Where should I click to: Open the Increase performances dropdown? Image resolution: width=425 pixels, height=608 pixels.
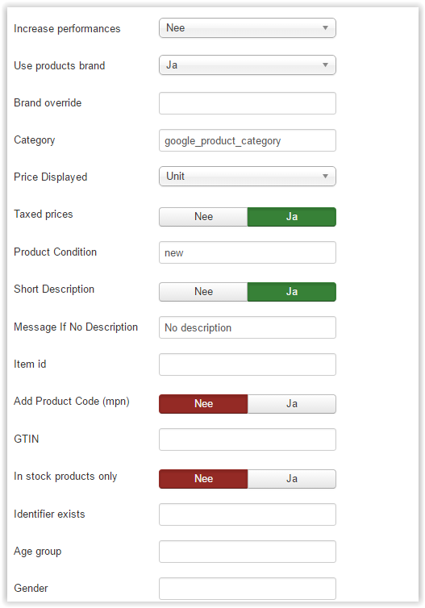248,28
